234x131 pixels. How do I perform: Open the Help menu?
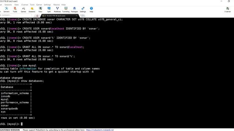tap(63, 5)
